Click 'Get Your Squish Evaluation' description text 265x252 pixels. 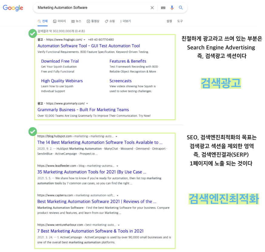(59, 67)
